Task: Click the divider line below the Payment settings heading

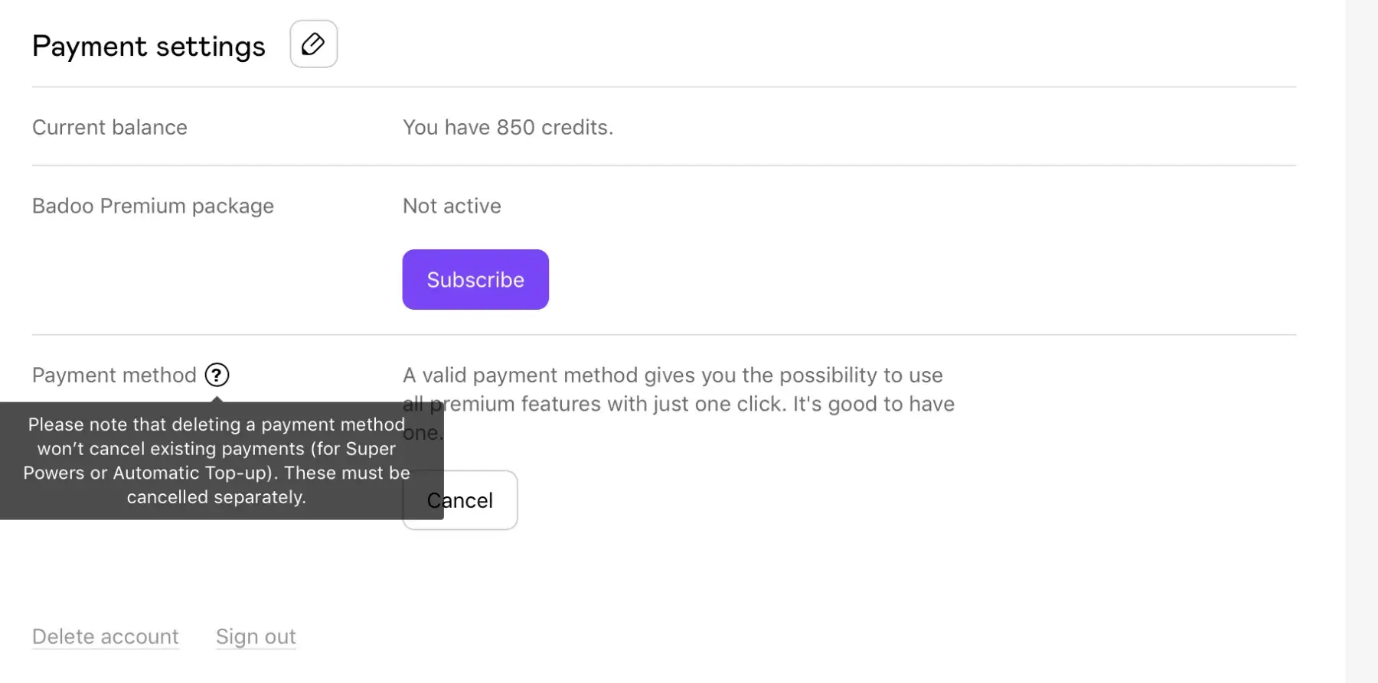Action: (664, 87)
